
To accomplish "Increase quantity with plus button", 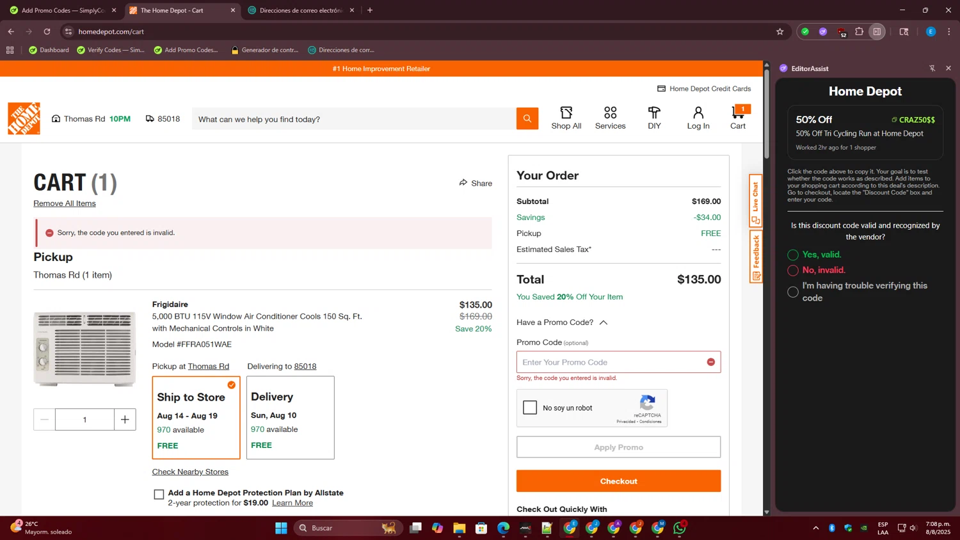I will pyautogui.click(x=125, y=420).
